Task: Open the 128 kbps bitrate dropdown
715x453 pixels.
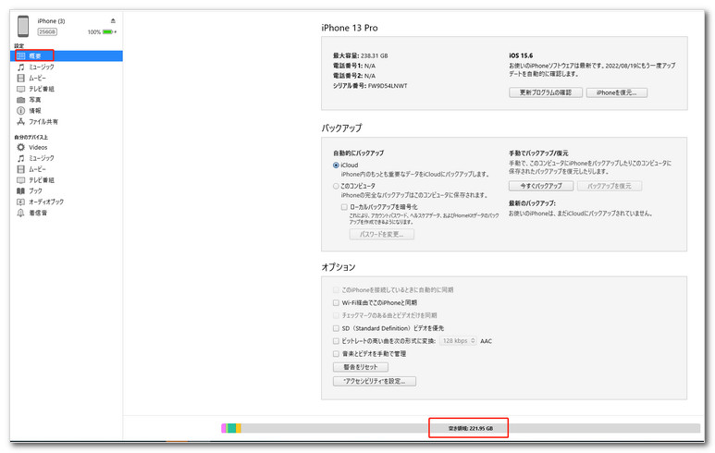Action: pos(458,341)
